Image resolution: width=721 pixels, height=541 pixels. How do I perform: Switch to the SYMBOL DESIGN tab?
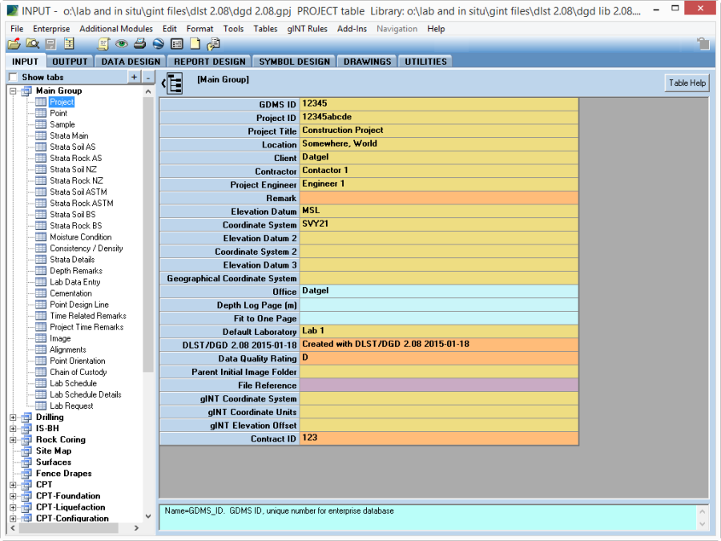click(294, 62)
